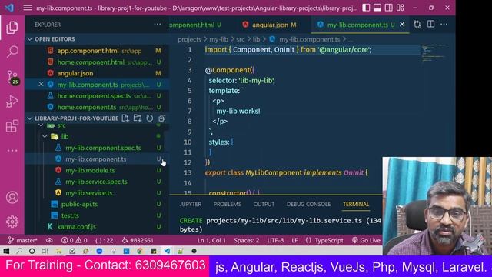The height and width of the screenshot is (277, 492).
Task: Split the editor to the right
Action: pyautogui.click(x=430, y=24)
